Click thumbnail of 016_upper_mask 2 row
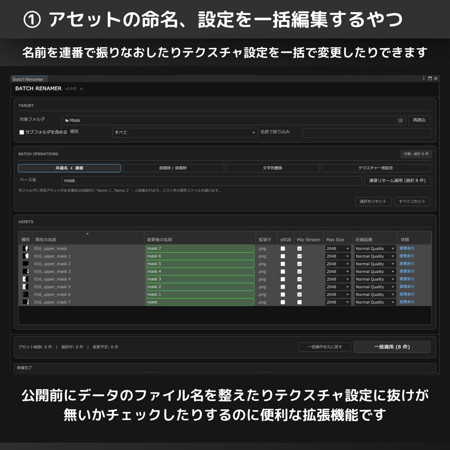The image size is (450, 450). pyautogui.click(x=25, y=264)
